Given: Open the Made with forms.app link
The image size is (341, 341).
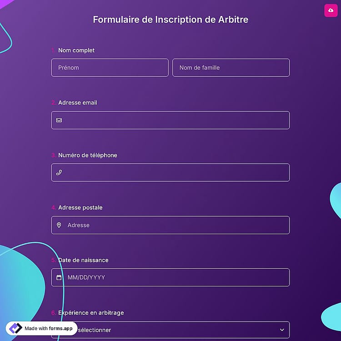Looking at the screenshot, I should [41, 328].
